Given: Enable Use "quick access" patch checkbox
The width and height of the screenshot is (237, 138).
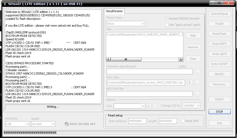Looking at the screenshot, I should [x=167, y=24].
